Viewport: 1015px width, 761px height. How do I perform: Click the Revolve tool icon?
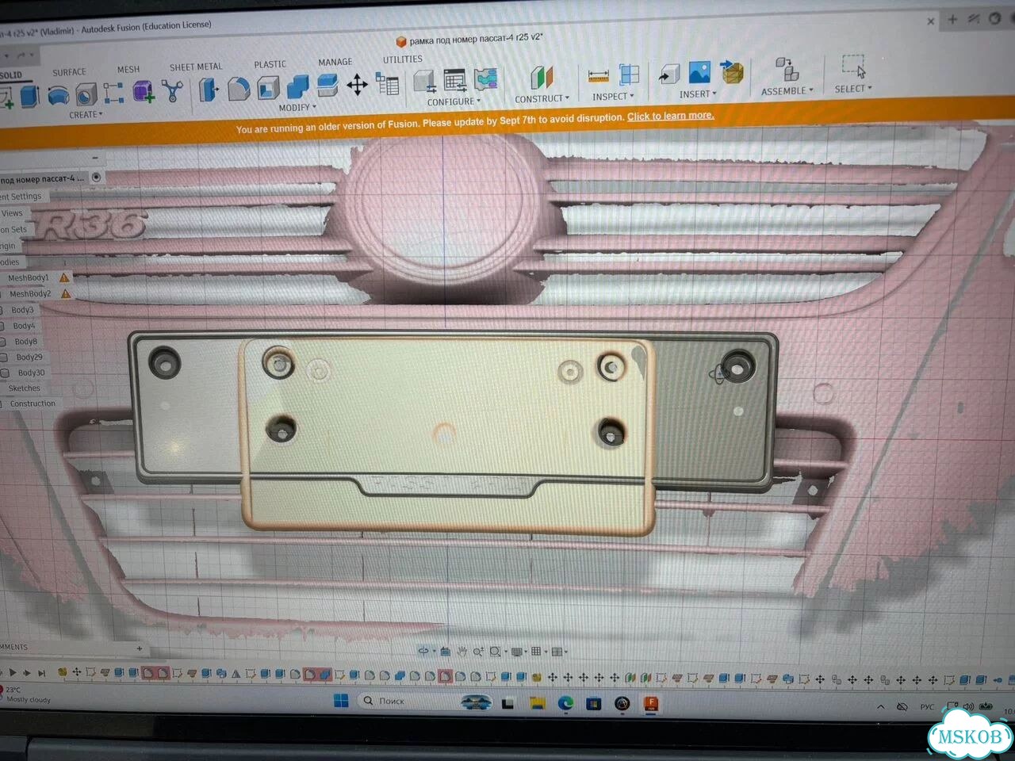[x=58, y=96]
